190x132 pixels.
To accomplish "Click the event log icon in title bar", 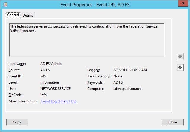I will (x=5, y=5).
